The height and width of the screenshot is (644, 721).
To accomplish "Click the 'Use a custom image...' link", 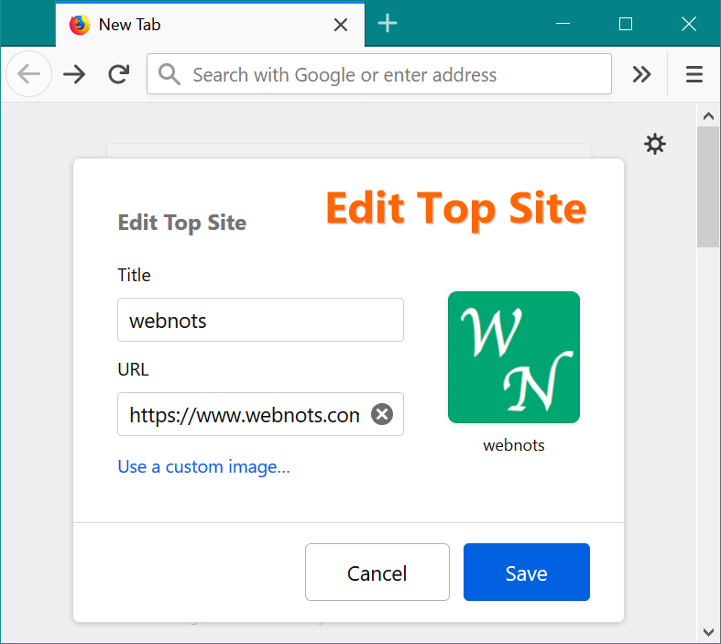I will coord(203,466).
